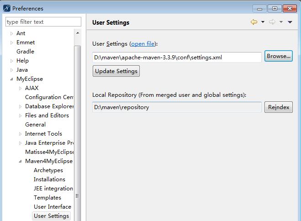Viewport: 301px width, 221px height.
Task: Focus the type filter text field
Action: point(43,21)
